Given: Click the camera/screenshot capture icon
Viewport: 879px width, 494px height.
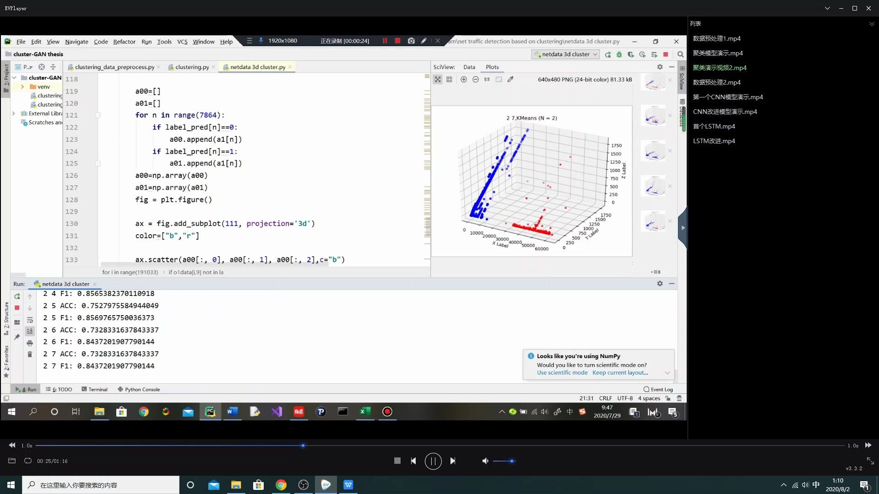Looking at the screenshot, I should click(x=411, y=40).
